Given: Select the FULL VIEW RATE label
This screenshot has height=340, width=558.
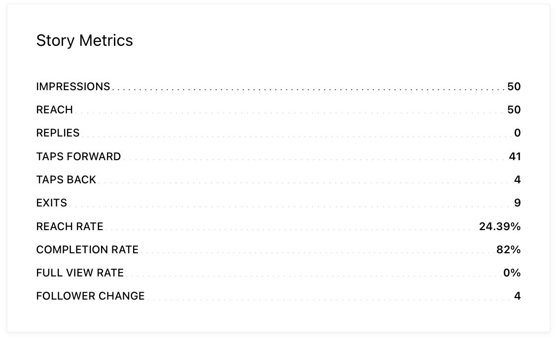Looking at the screenshot, I should tap(80, 273).
